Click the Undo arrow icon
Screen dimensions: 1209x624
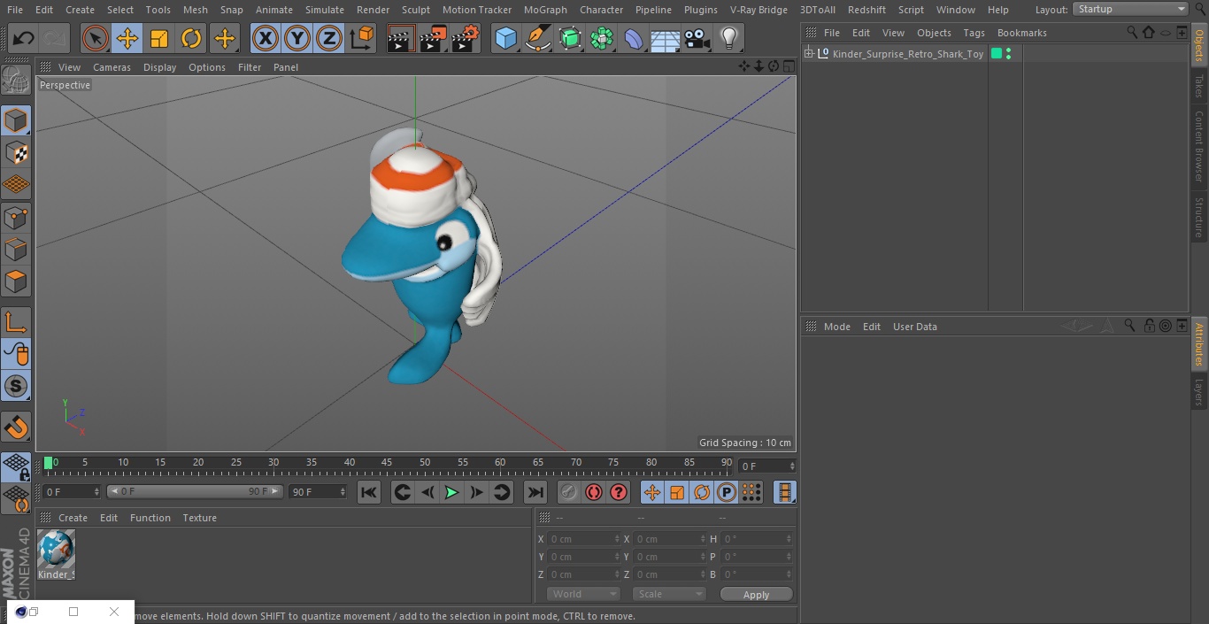[x=24, y=38]
